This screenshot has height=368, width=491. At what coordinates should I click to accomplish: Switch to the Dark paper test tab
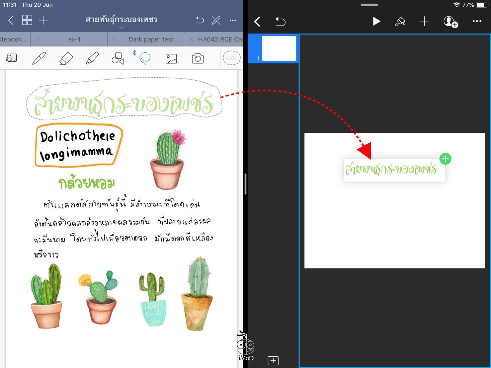tap(151, 39)
